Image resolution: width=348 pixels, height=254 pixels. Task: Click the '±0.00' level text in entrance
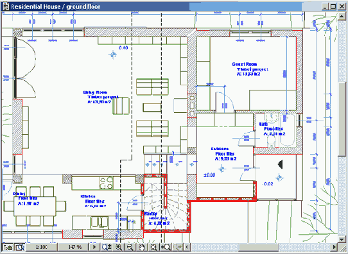[209, 175]
